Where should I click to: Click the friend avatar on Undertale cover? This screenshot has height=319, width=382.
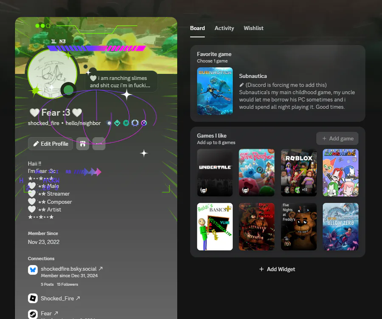tap(203, 190)
